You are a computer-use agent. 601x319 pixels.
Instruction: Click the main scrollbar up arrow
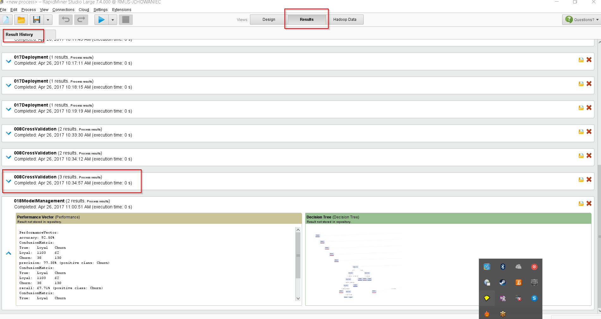pyautogui.click(x=599, y=42)
